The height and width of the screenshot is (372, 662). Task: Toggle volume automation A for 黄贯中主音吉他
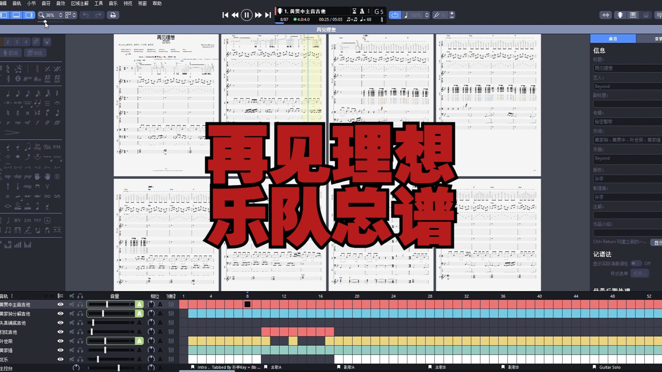pyautogui.click(x=139, y=304)
